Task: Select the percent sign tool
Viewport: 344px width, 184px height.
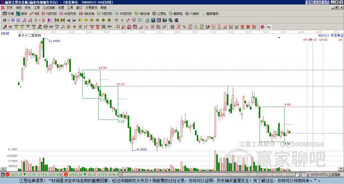Action: tap(184, 27)
